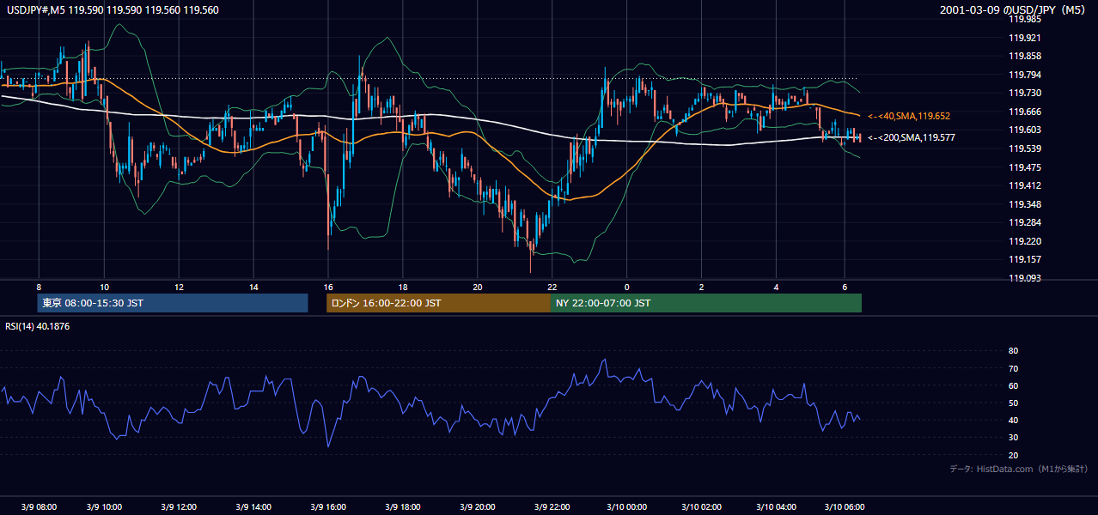The height and width of the screenshot is (515, 1098).
Task: Click price chart hour label 18
Action: click(x=403, y=287)
